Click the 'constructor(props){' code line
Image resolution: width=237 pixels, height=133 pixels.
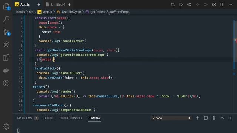pos(52,18)
